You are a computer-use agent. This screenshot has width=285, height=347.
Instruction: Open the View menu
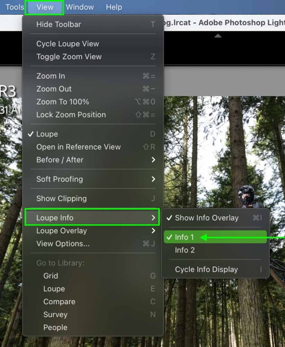pyautogui.click(x=45, y=7)
